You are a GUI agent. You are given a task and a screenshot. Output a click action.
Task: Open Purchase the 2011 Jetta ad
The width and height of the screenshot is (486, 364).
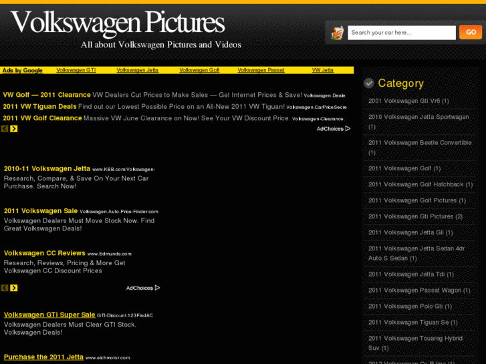pyautogui.click(x=43, y=357)
